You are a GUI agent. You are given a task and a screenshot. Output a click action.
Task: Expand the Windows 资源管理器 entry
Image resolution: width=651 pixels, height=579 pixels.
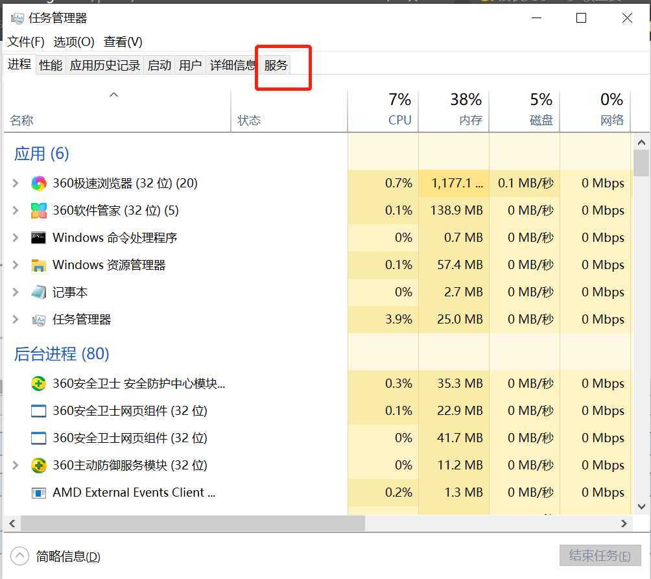[x=16, y=265]
